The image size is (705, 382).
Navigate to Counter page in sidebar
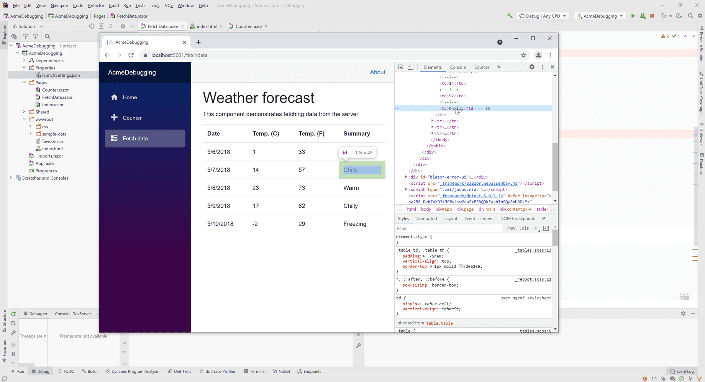[x=145, y=118]
